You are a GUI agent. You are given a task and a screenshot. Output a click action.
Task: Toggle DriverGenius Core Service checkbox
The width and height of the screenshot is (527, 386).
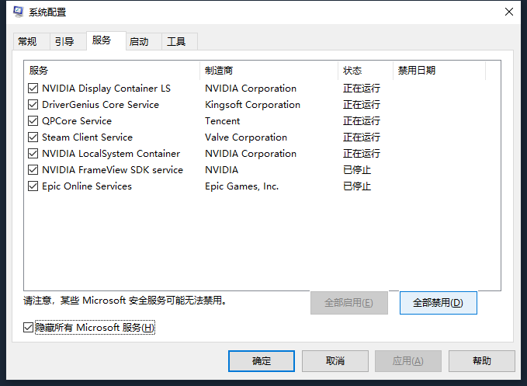33,105
